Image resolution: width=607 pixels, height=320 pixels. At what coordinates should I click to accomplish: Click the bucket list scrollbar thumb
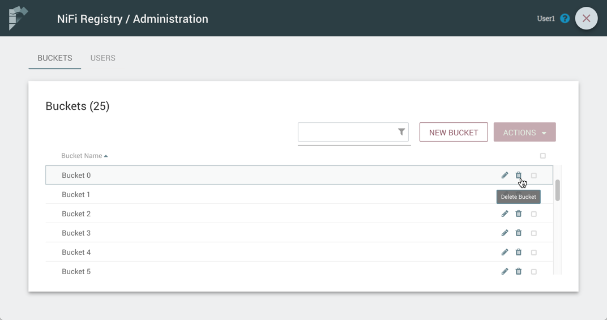tap(557, 190)
